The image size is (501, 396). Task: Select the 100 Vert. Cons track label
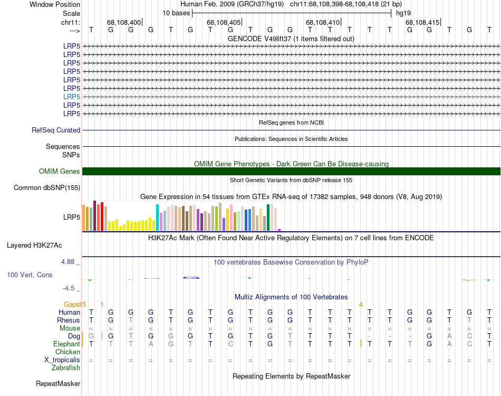tap(30, 275)
